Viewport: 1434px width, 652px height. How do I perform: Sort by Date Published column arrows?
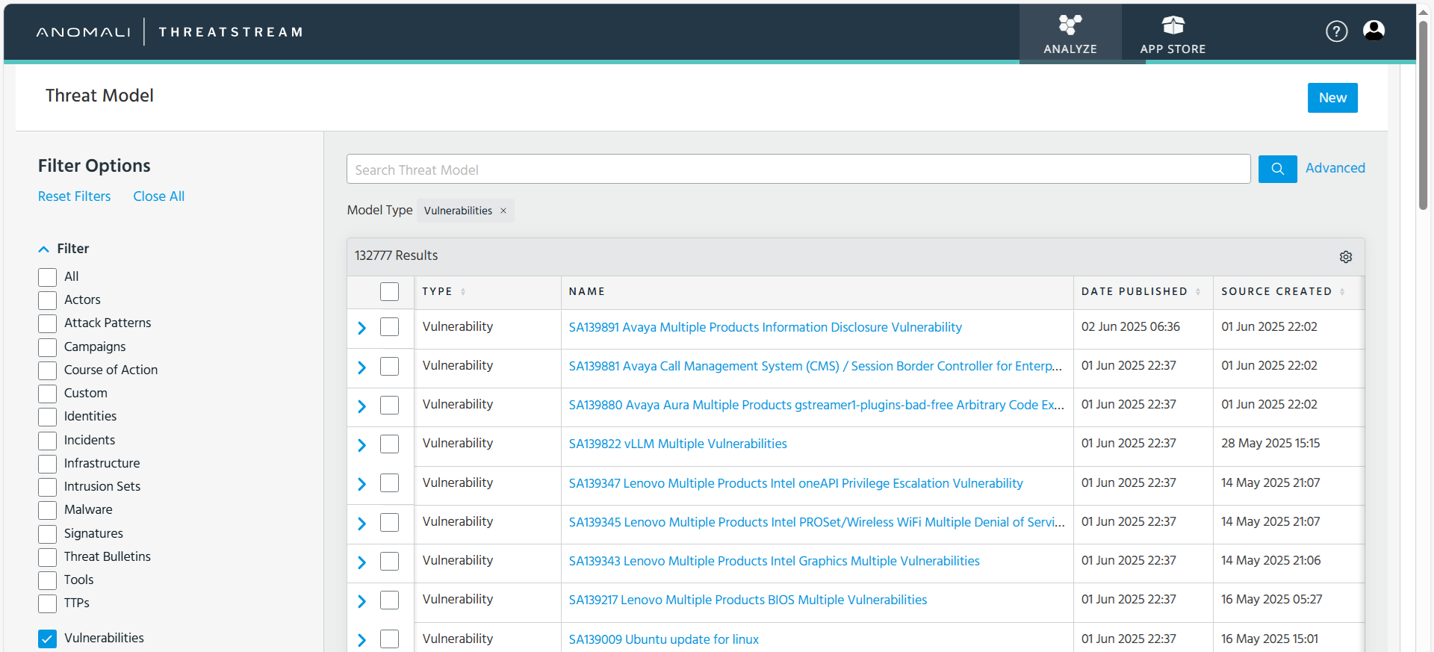click(x=1198, y=292)
